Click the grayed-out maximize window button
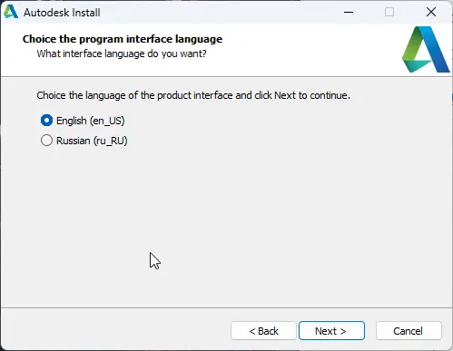Viewport: 453px width, 351px height. coord(389,12)
